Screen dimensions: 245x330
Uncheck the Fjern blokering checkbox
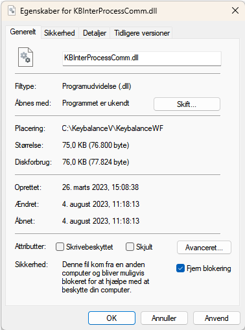click(180, 268)
